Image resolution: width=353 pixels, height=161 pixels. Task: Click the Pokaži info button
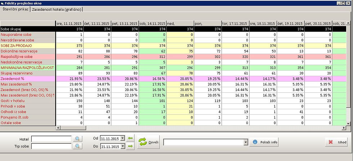[264, 142]
